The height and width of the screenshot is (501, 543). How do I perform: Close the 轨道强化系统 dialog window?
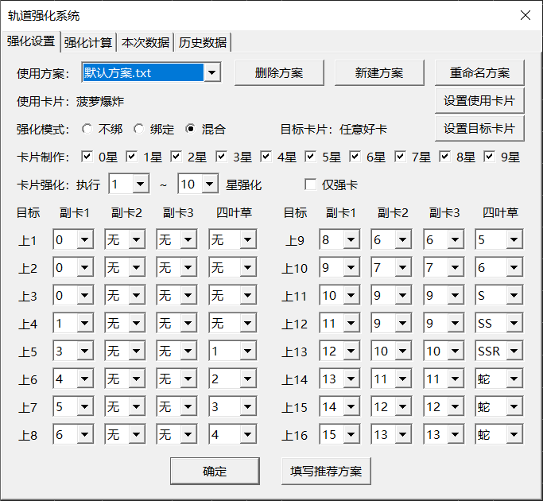525,15
